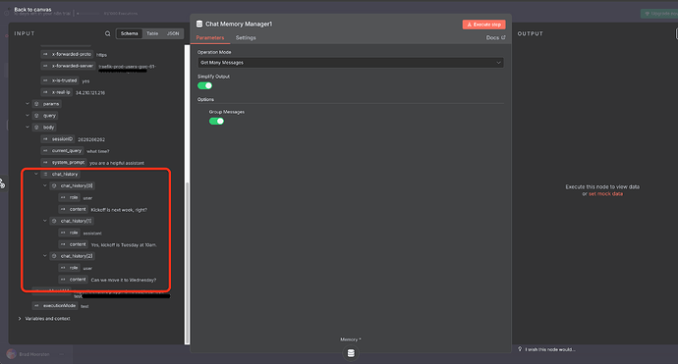Collapse the query node
The width and height of the screenshot is (678, 364).
(x=28, y=116)
